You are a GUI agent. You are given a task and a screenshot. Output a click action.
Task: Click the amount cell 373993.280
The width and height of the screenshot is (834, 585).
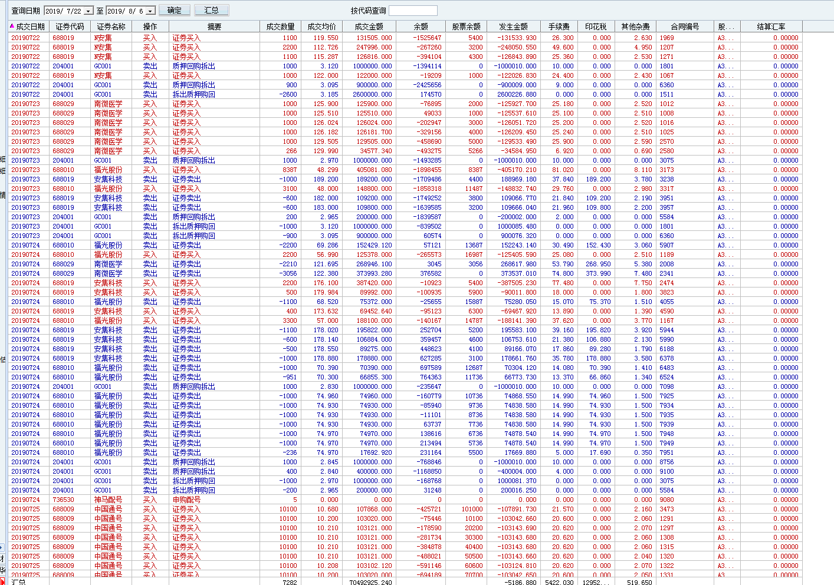[x=374, y=273]
